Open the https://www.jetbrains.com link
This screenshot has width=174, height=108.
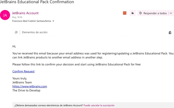(30, 86)
